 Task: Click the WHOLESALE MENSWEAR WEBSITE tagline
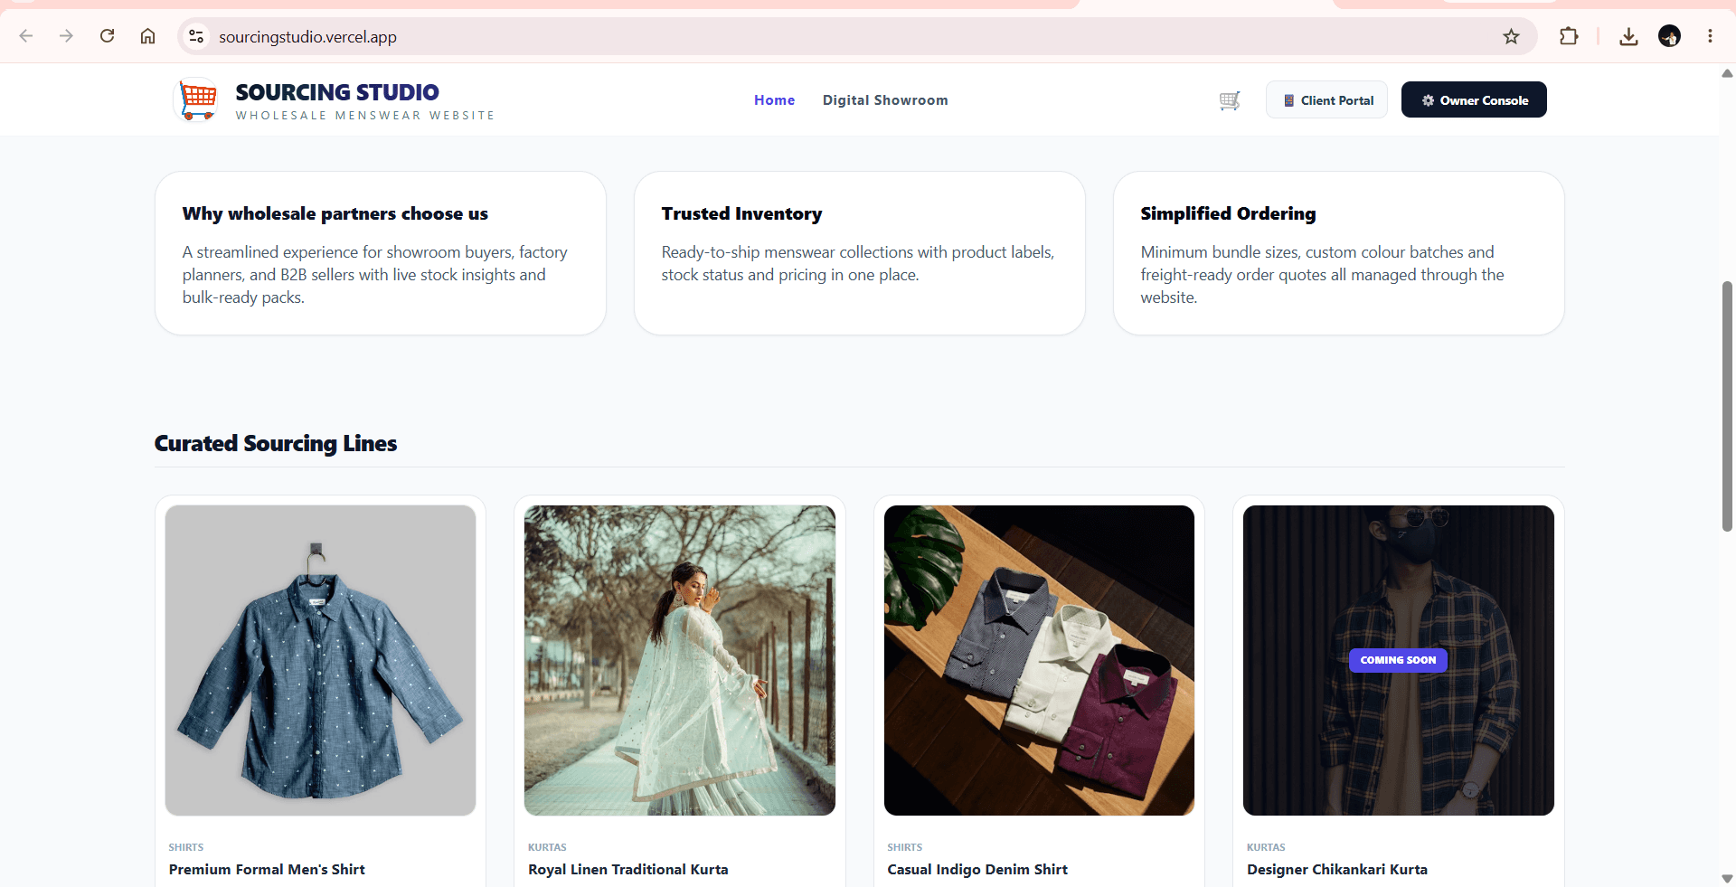tap(365, 116)
